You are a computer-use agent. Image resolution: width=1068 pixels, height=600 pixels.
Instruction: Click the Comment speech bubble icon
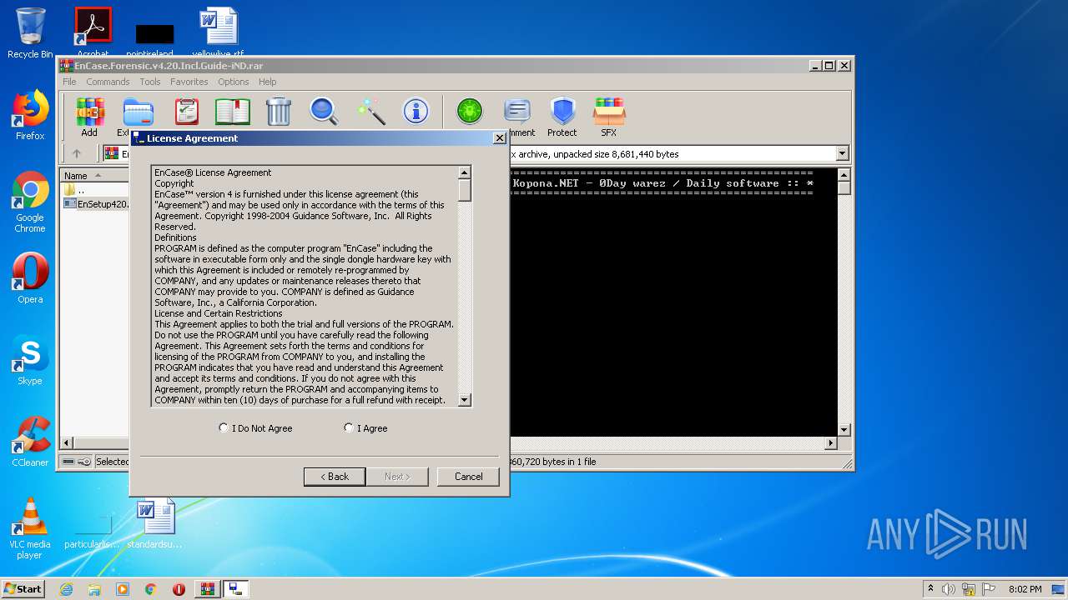517,112
